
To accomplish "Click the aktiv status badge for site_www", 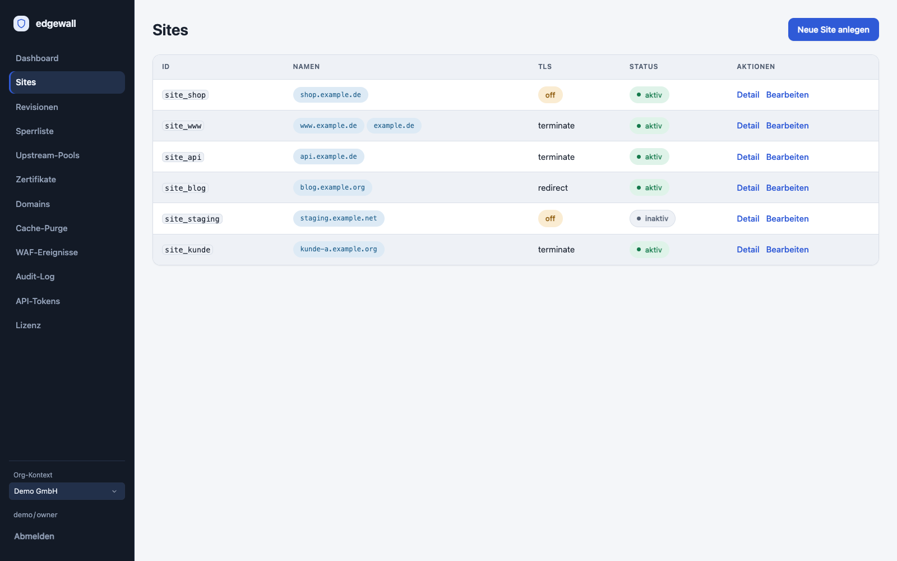I will [649, 126].
